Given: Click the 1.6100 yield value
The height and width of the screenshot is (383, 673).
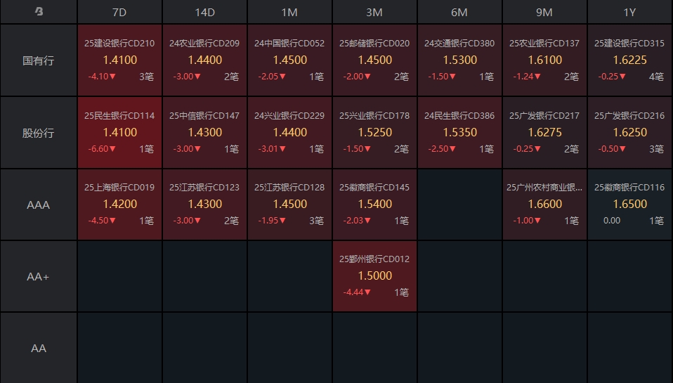Looking at the screenshot, I should [x=544, y=60].
